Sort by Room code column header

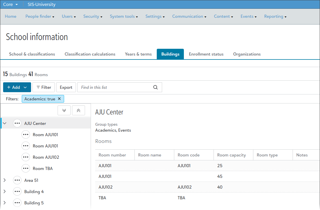pos(194,155)
